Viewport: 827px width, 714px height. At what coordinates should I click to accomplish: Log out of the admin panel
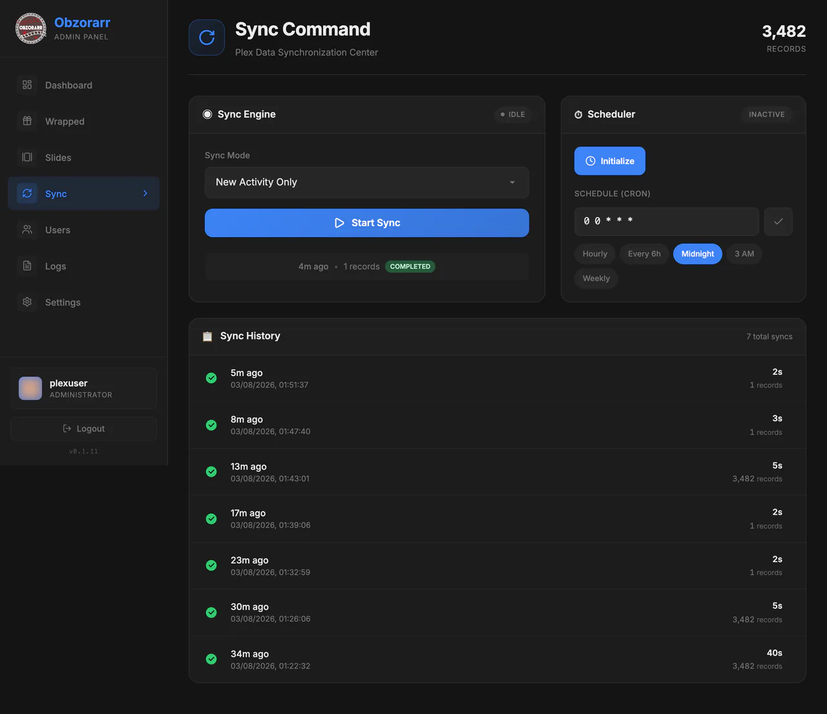click(x=84, y=428)
